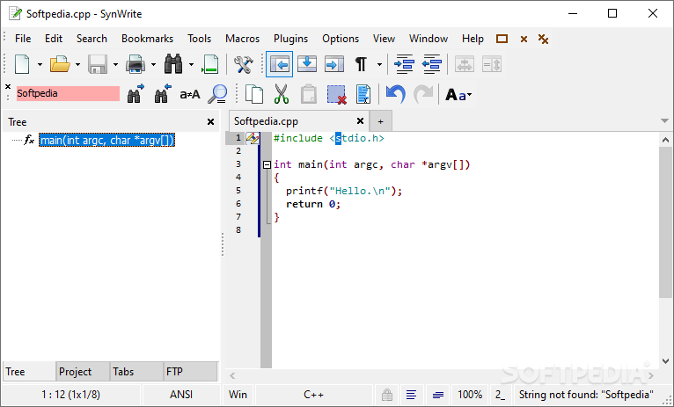Switch to the Project panel tab
This screenshot has width=674, height=407.
[x=82, y=371]
